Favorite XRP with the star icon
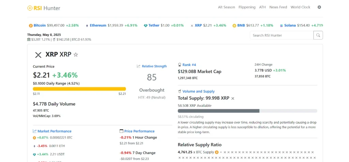349x162 pixels. point(76,54)
